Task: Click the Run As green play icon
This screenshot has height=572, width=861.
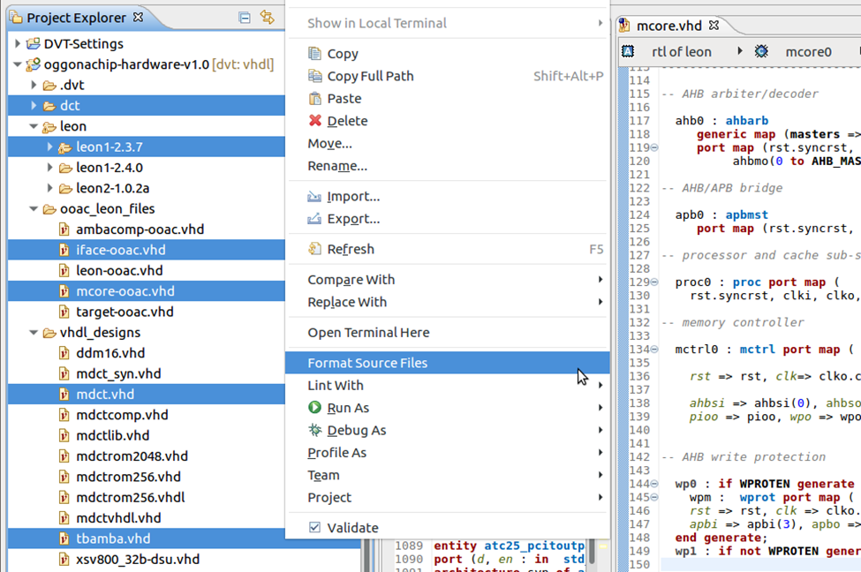Action: coord(314,407)
